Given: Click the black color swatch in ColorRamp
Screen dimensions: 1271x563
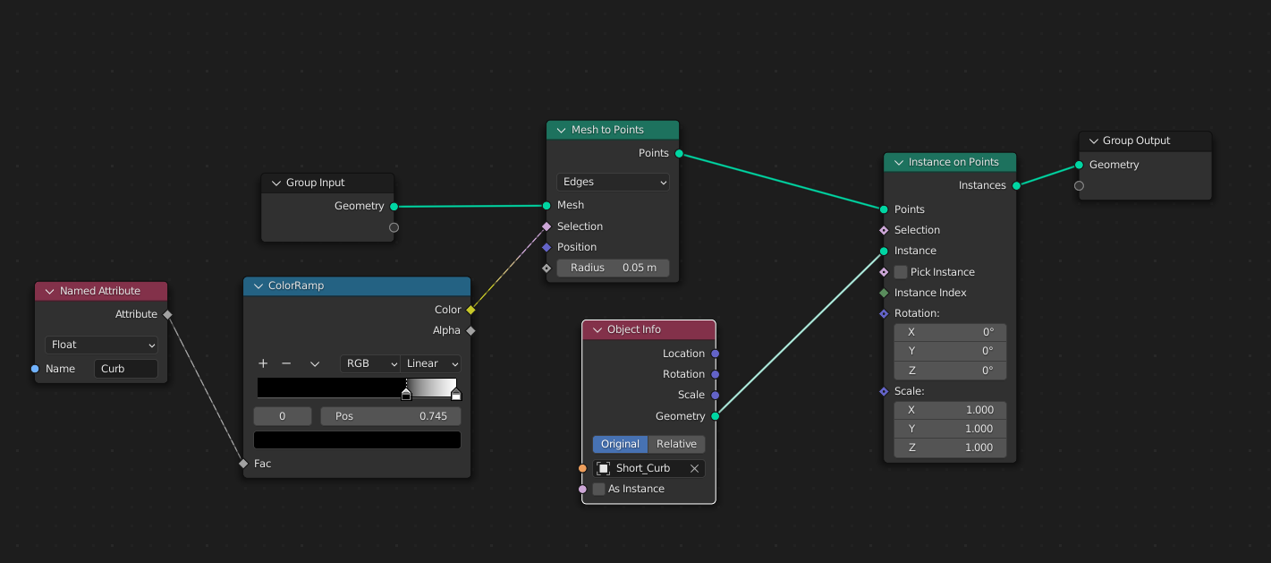Looking at the screenshot, I should point(357,439).
